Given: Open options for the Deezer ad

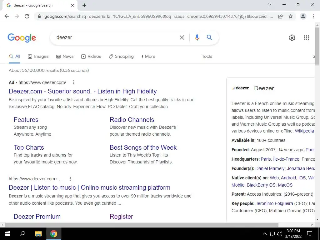Looking at the screenshot, I should (x=74, y=82).
